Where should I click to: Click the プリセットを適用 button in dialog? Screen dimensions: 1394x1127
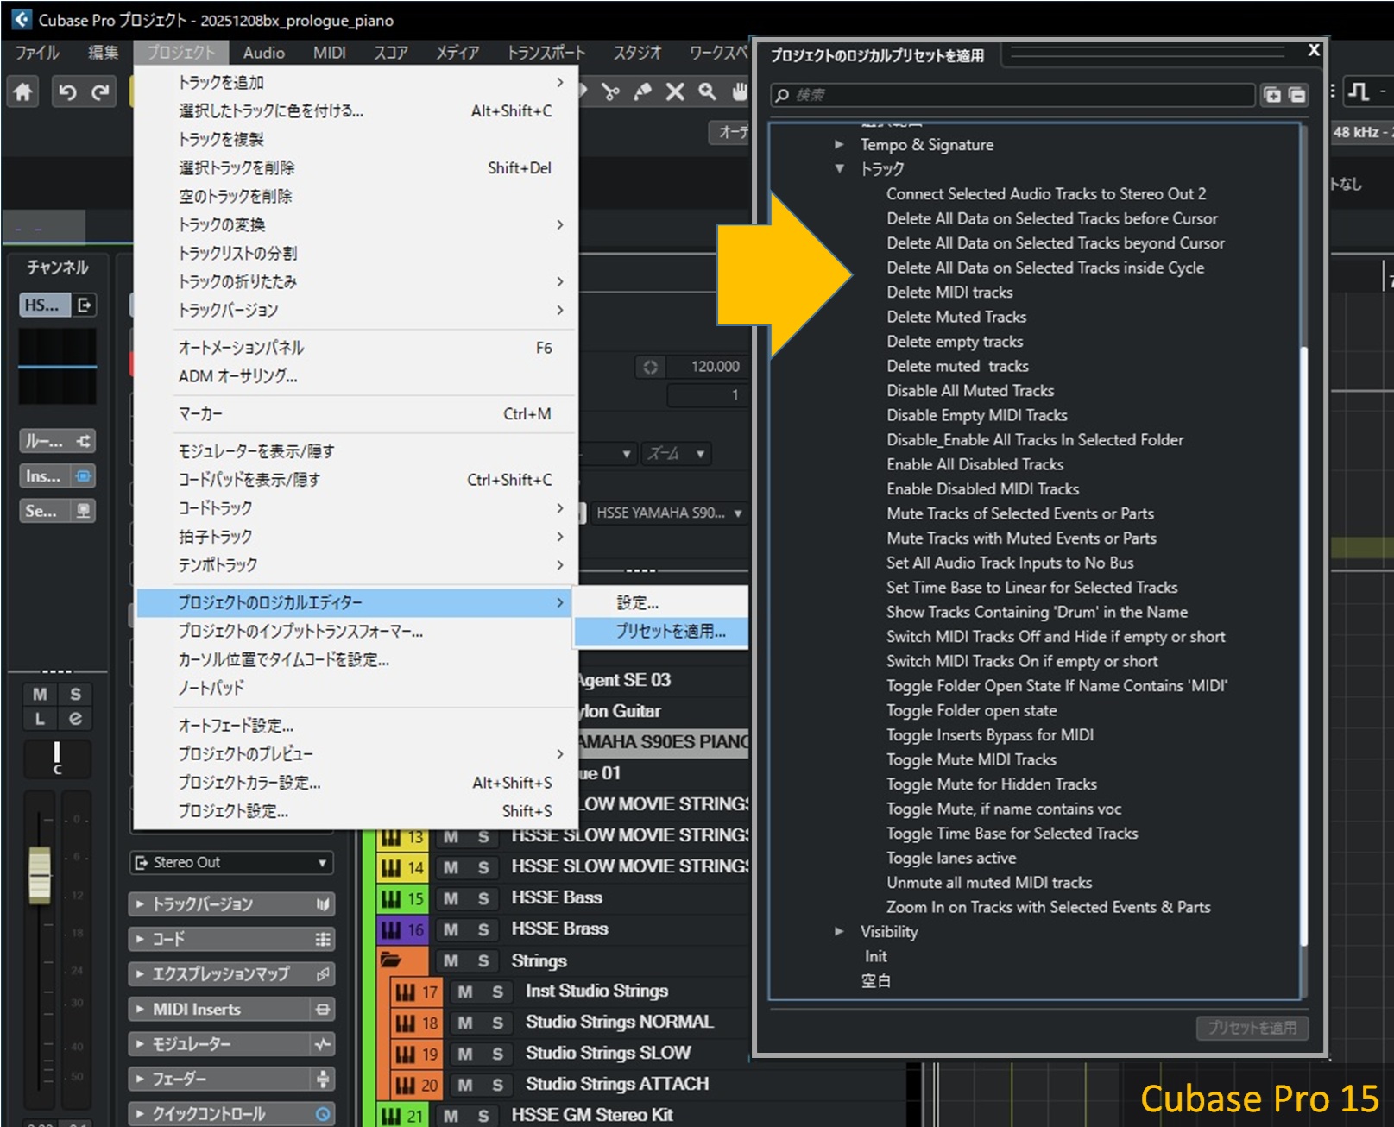point(1252,1027)
